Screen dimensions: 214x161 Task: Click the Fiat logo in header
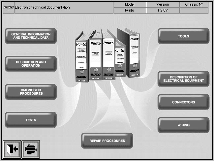[9, 7]
